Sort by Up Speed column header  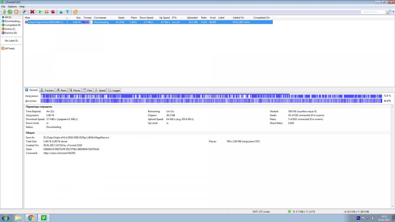(164, 18)
